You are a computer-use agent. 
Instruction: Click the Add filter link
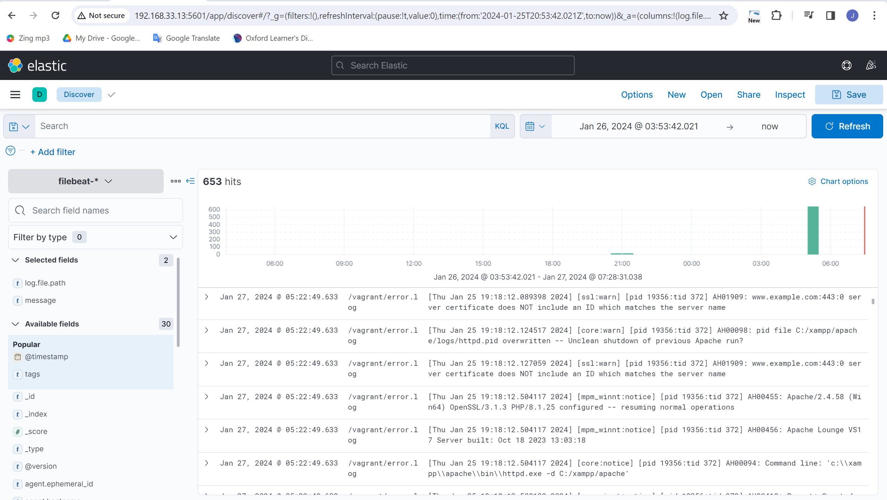pyautogui.click(x=53, y=152)
